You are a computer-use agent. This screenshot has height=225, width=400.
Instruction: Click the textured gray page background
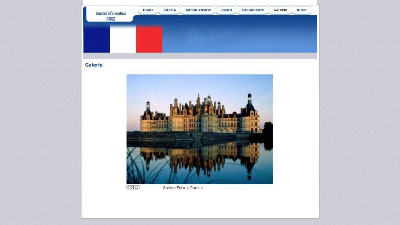(39, 117)
